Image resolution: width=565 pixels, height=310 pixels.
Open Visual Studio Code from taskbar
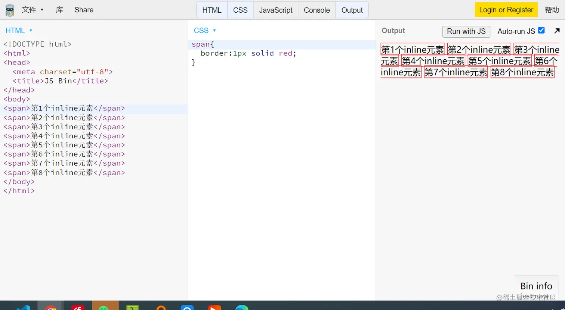point(23,307)
